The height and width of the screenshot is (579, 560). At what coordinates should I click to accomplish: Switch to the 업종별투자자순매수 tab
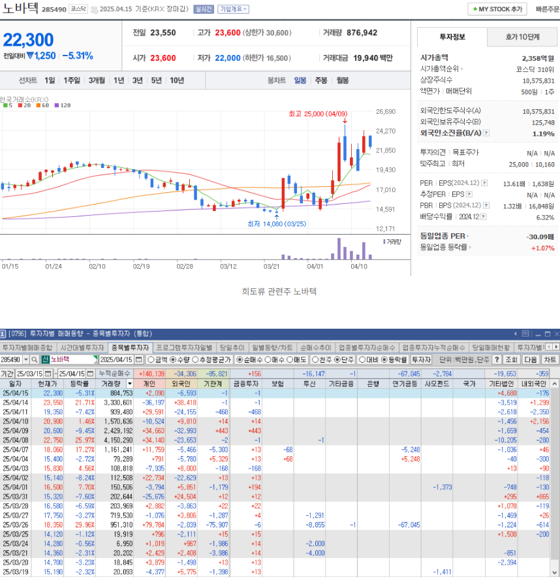point(367,348)
